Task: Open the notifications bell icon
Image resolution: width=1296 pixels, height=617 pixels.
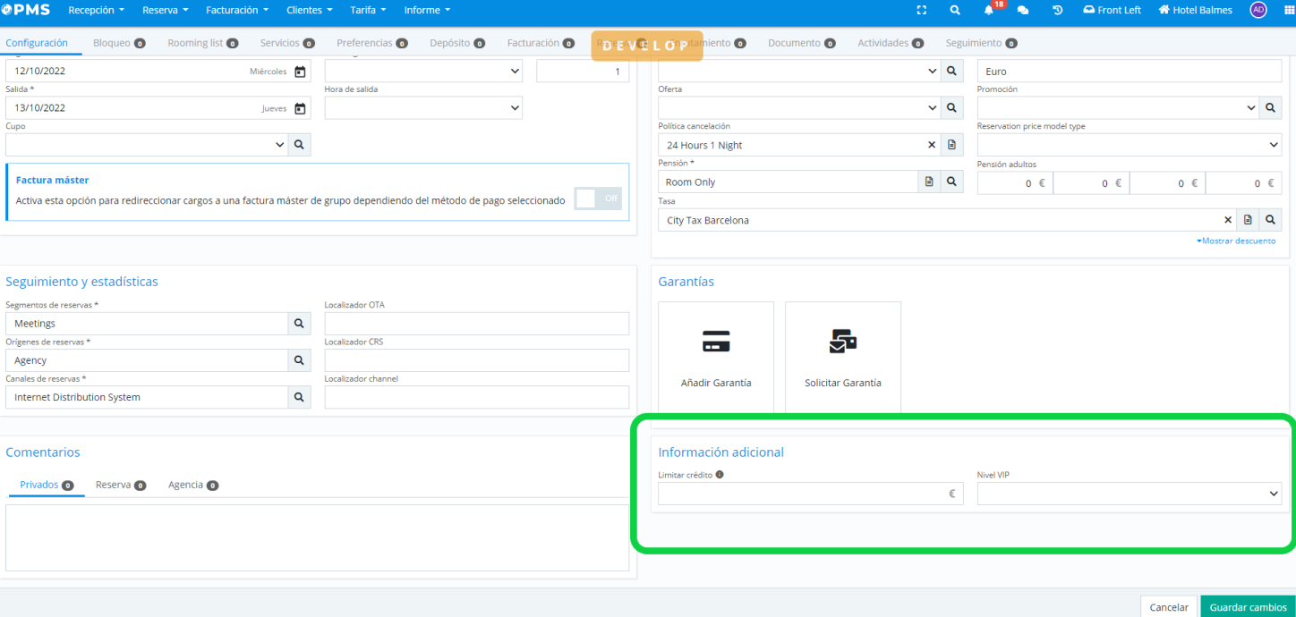Action: 989,11
